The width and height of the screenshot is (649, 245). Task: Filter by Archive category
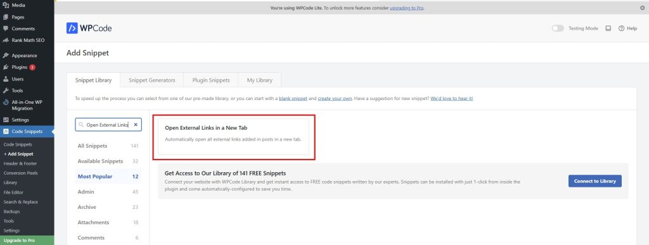(x=108, y=207)
